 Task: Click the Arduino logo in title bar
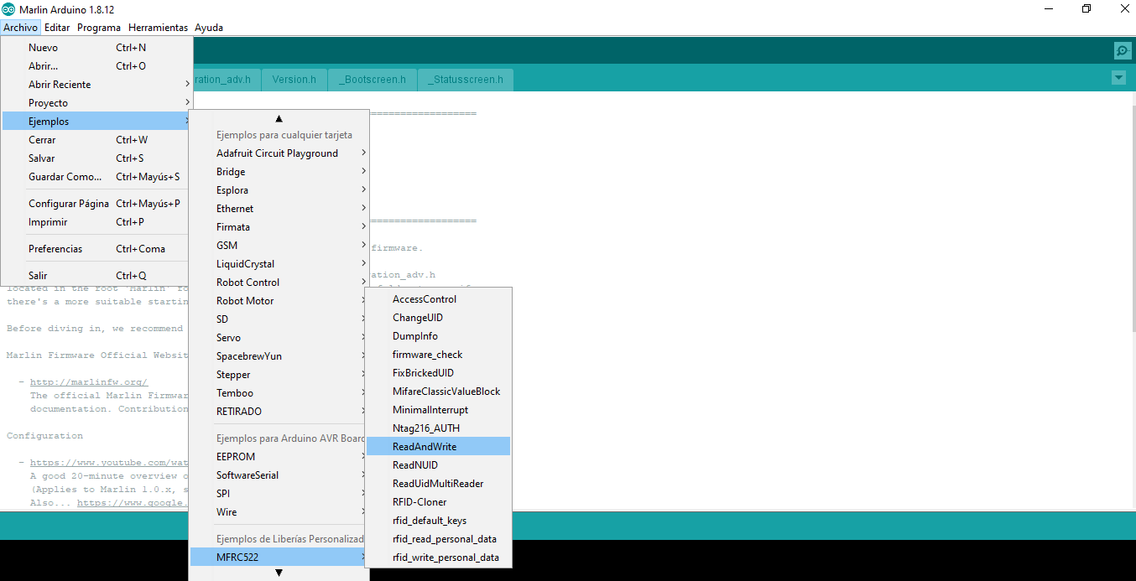point(8,9)
